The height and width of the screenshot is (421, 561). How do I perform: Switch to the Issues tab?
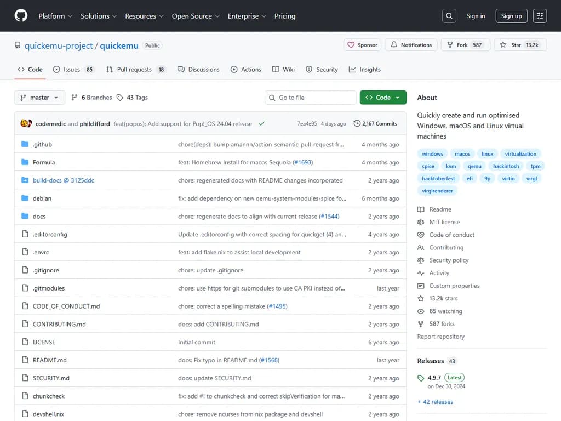pyautogui.click(x=72, y=70)
